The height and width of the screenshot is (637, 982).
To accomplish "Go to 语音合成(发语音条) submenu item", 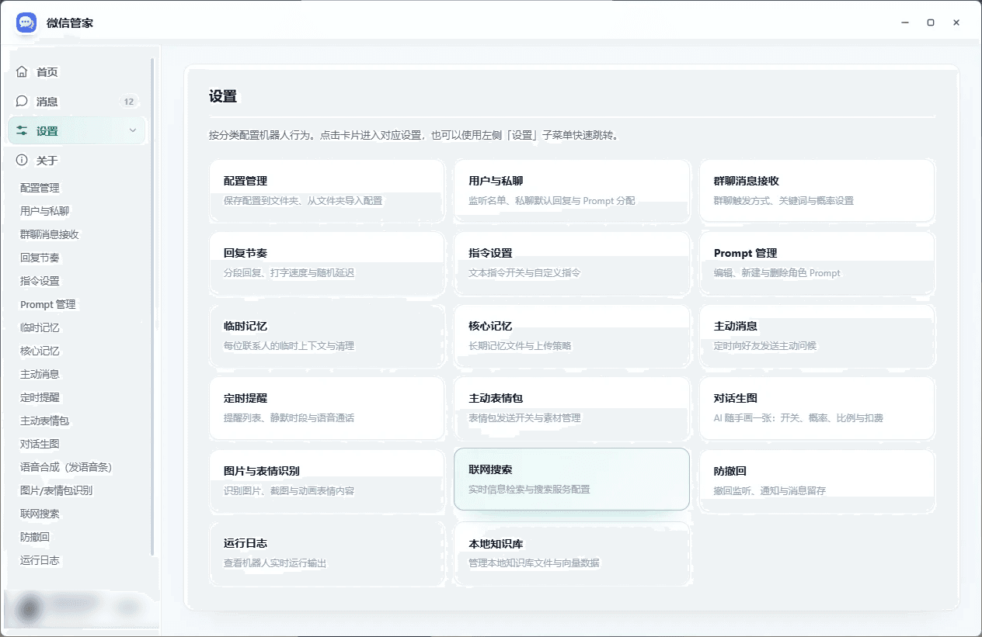I will (66, 467).
